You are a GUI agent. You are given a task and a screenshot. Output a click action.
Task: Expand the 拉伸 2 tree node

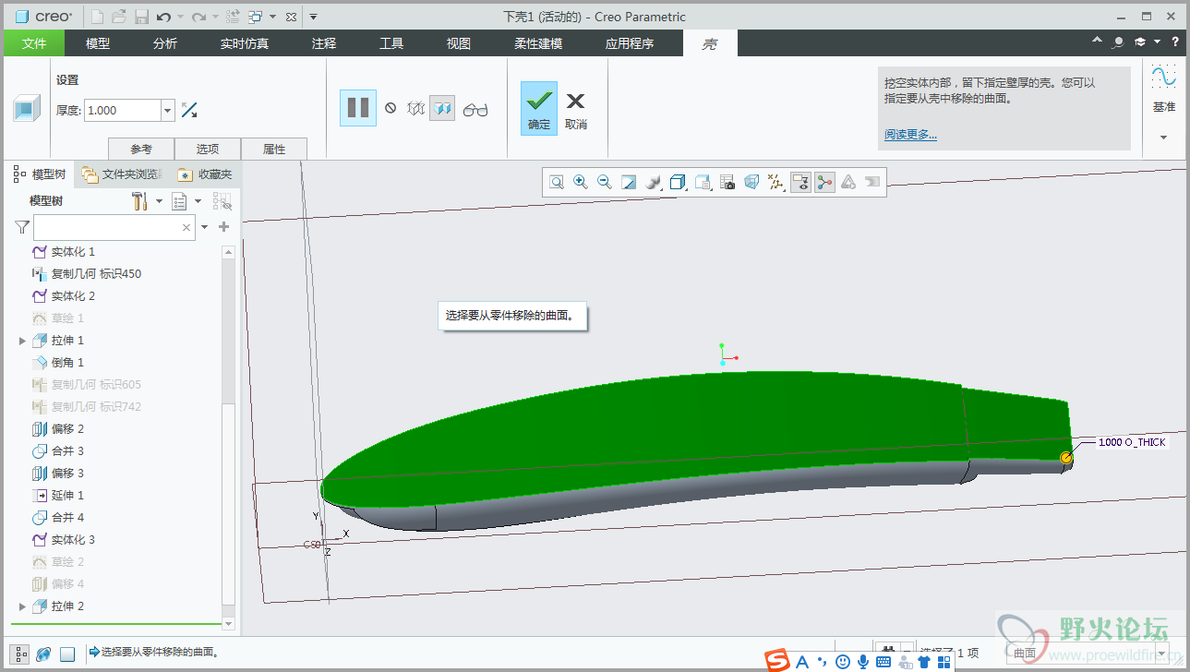[x=22, y=606]
